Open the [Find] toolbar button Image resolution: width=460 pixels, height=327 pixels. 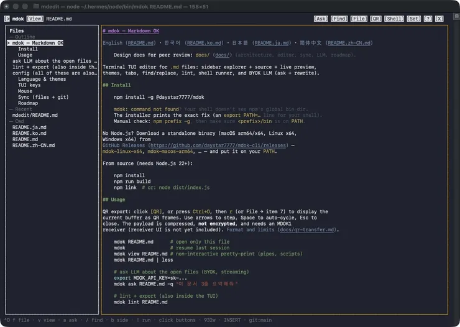(339, 19)
